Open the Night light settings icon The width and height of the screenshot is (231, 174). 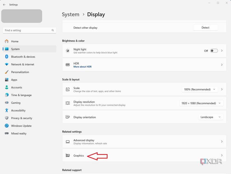67,51
